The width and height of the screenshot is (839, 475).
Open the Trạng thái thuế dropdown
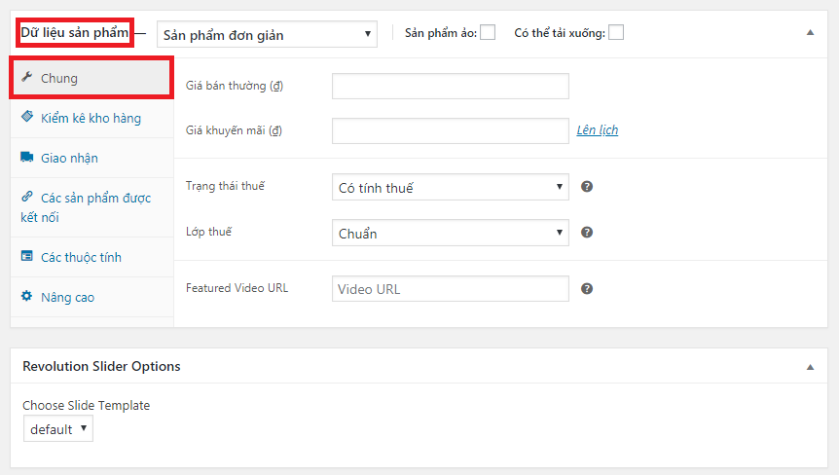450,187
